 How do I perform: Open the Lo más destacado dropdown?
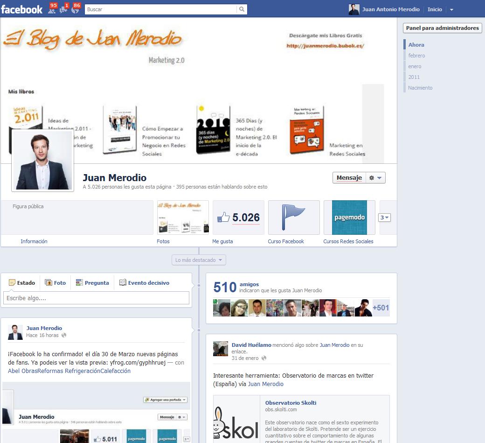[199, 260]
